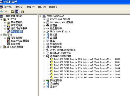Expand the 可移动存储 tree node
This screenshot has width=130, height=96.
pyautogui.click(x=5, y=38)
